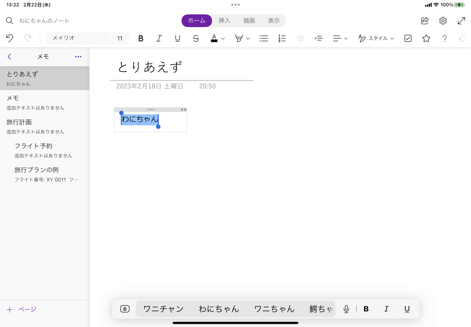Open the font color dropdown arrow
The width and height of the screenshot is (471, 327).
pyautogui.click(x=223, y=39)
